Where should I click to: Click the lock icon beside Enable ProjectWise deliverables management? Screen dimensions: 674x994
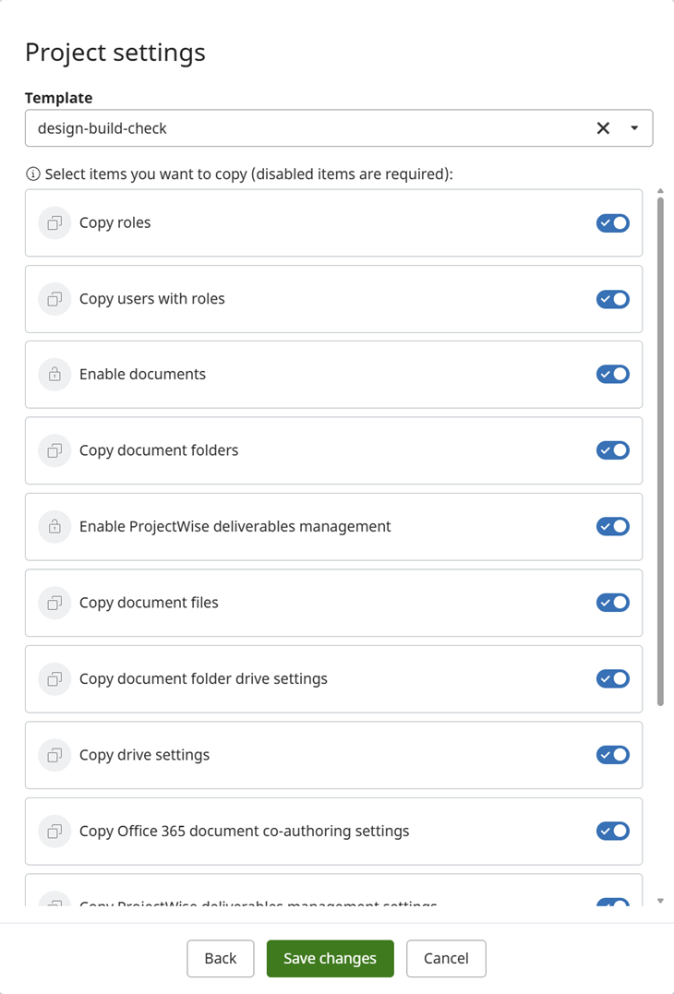(54, 527)
